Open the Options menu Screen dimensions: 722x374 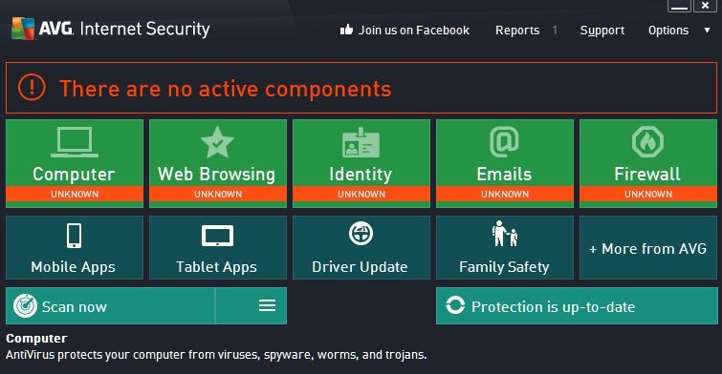pos(668,31)
